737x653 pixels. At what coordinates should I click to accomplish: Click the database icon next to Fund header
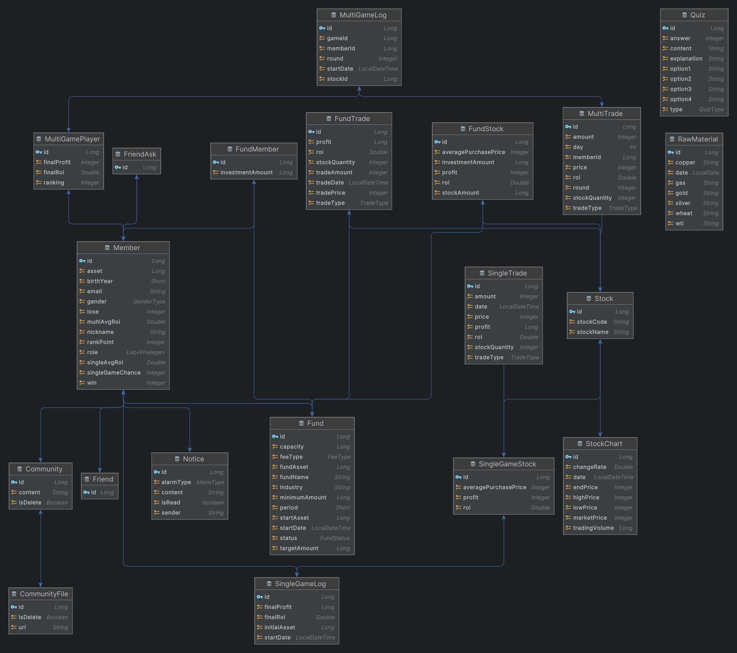pyautogui.click(x=301, y=423)
